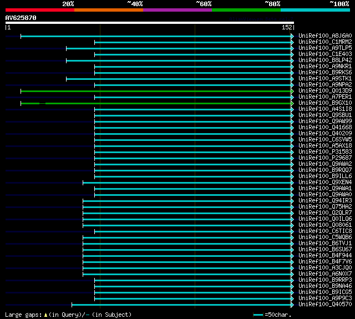
Task: Open the UniRef100_C1E403 entry
Action: 325,54
